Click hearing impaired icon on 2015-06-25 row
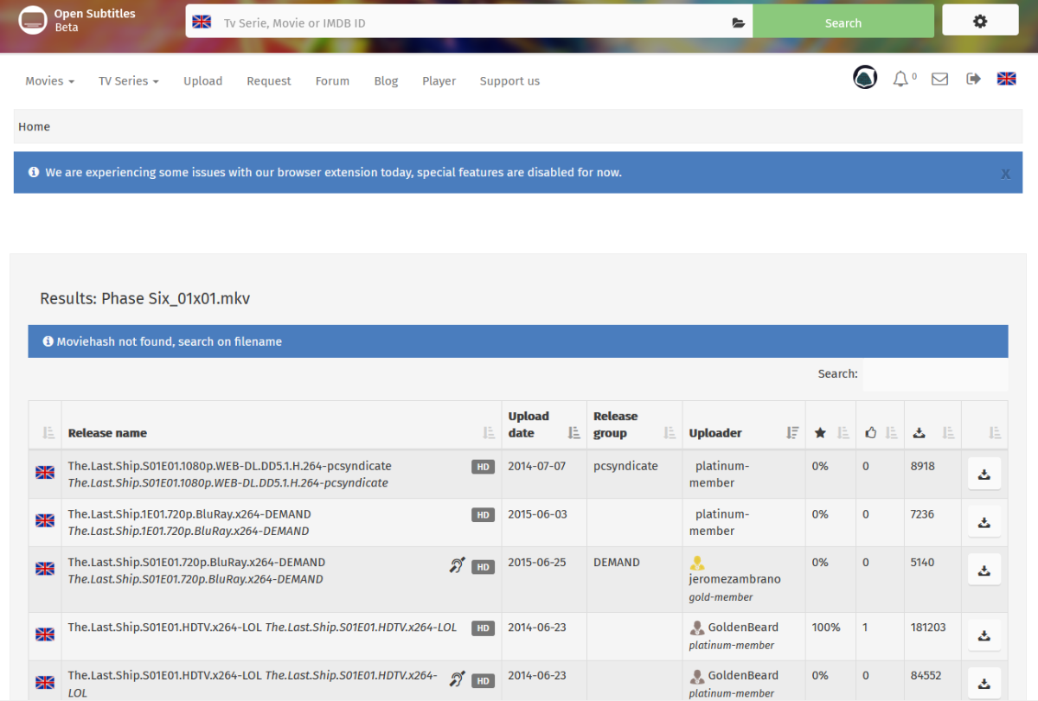This screenshot has width=1038, height=701. (457, 565)
